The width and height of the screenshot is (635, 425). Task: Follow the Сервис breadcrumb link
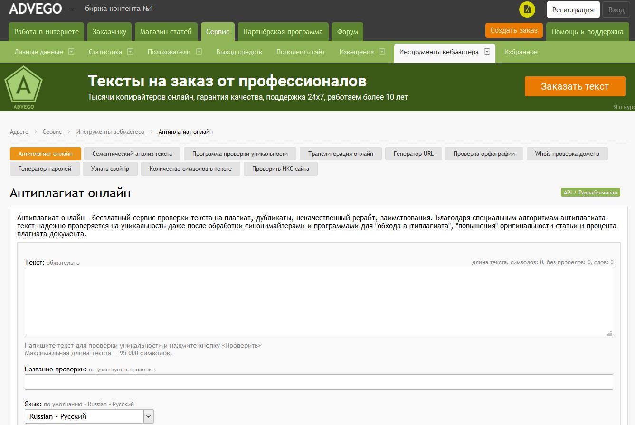pos(52,132)
